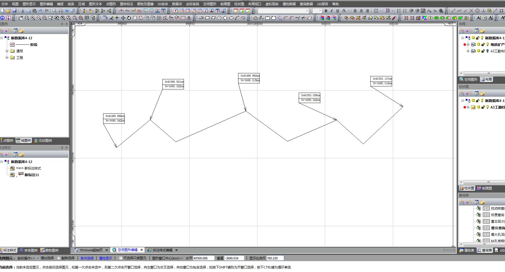The height and width of the screenshot is (272, 505).
Task: Click the new folder icon in 图例 panel
Action: pyautogui.click(x=21, y=31)
